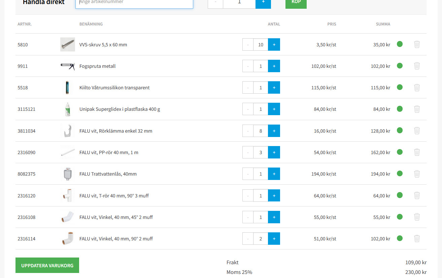This screenshot has width=442, height=278.
Task: Delete the T-rör 40 mm row
Action: point(417,195)
